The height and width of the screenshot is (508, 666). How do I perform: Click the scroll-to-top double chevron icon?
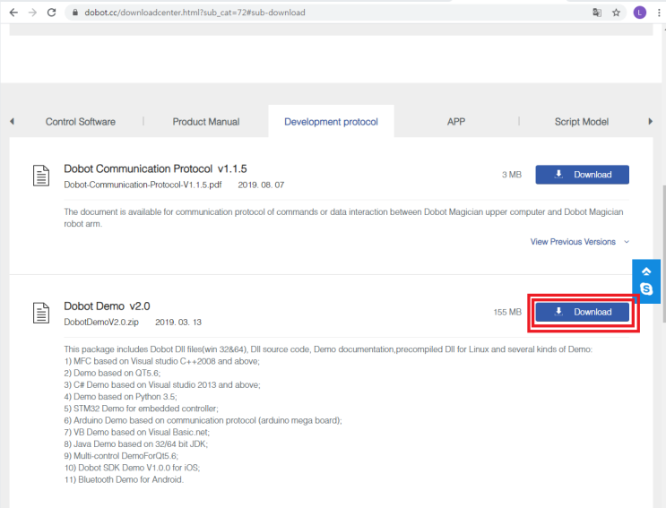646,271
